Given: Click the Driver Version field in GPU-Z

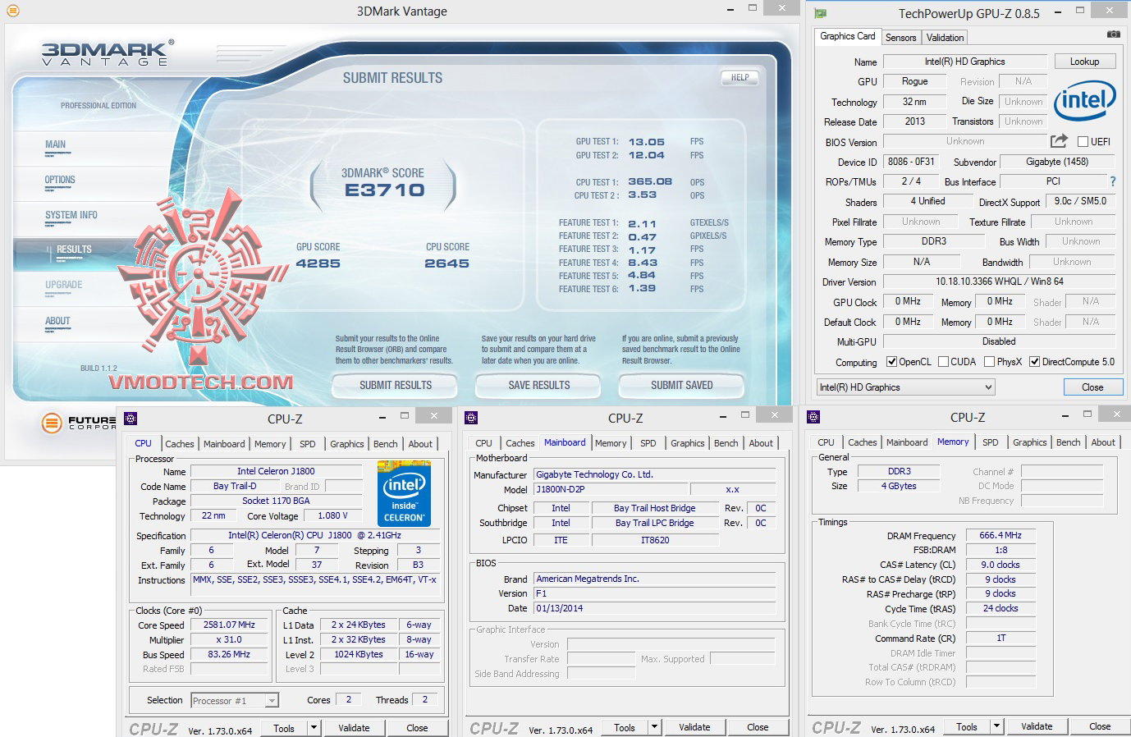Looking at the screenshot, I should [x=999, y=282].
